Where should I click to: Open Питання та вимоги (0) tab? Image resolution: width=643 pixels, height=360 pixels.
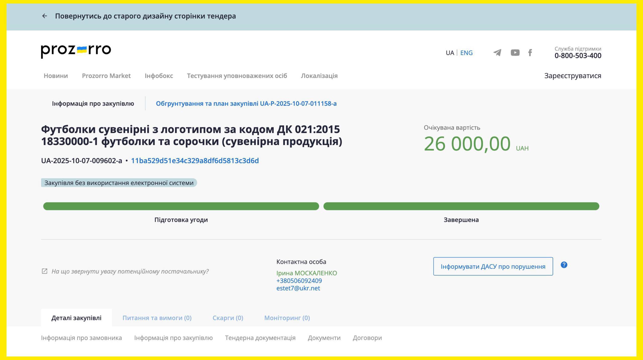pyautogui.click(x=157, y=318)
